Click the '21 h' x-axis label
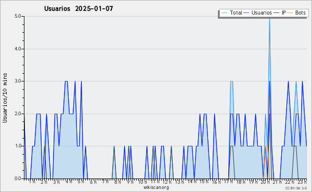This screenshot has height=192, width=312. 277,182
